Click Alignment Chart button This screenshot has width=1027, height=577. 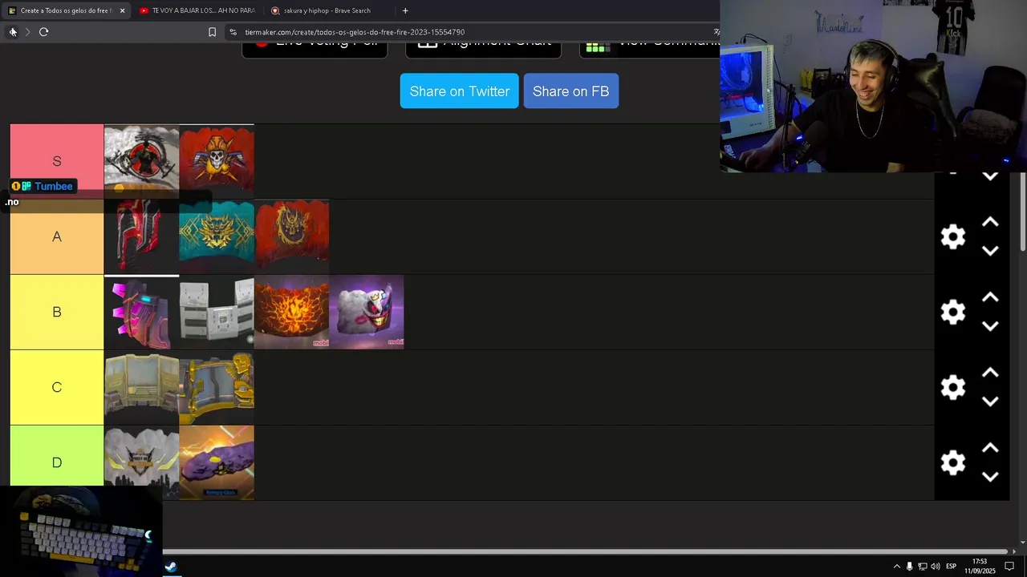[x=483, y=46]
